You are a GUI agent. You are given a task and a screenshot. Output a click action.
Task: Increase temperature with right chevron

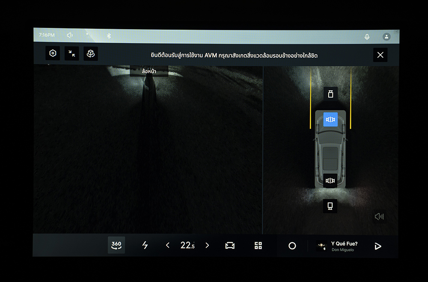click(x=207, y=246)
